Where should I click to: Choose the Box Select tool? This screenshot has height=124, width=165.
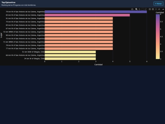[x=142, y=9]
